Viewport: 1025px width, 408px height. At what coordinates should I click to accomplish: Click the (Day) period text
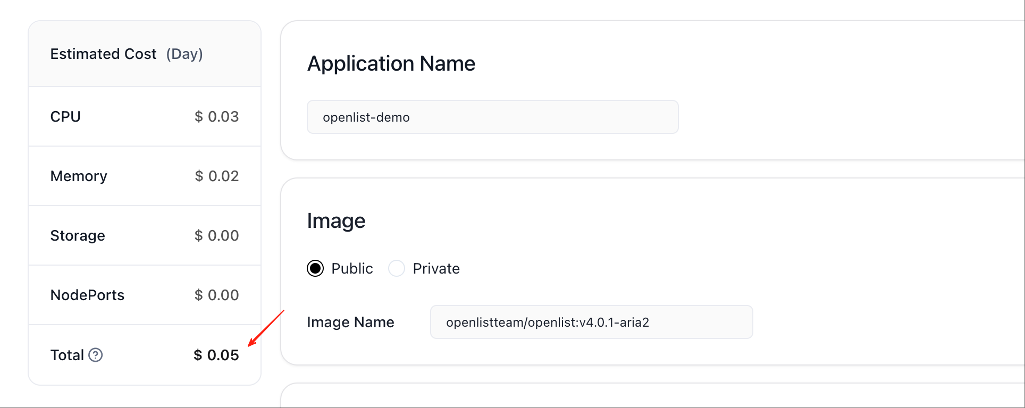pyautogui.click(x=184, y=54)
